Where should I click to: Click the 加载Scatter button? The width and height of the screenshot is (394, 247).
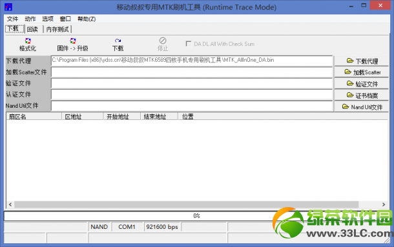coord(361,72)
